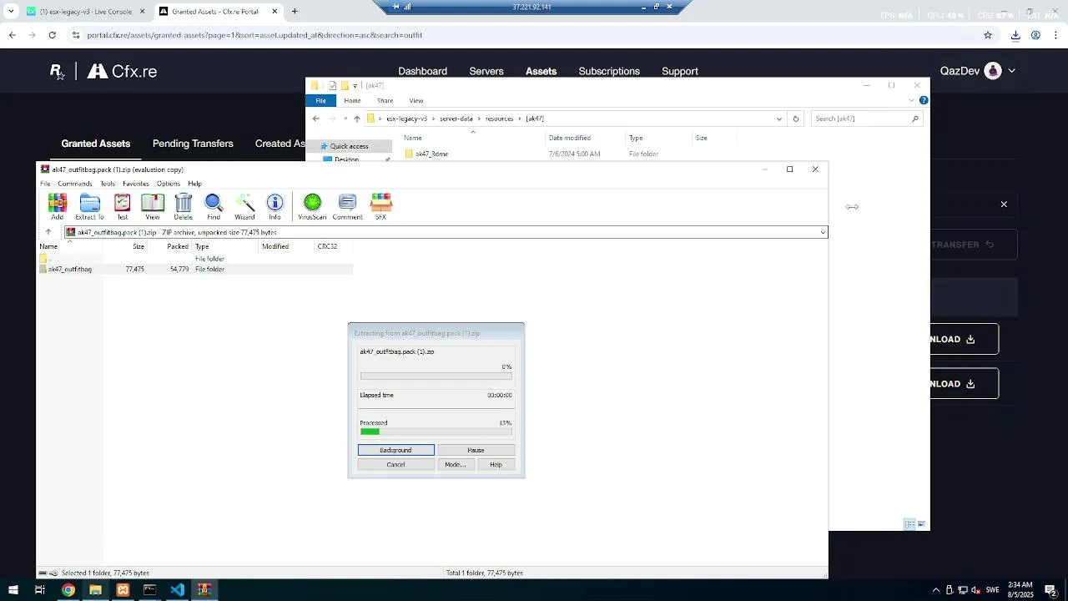Click the Delete toolbar icon
The width and height of the screenshot is (1068, 601).
pos(184,206)
